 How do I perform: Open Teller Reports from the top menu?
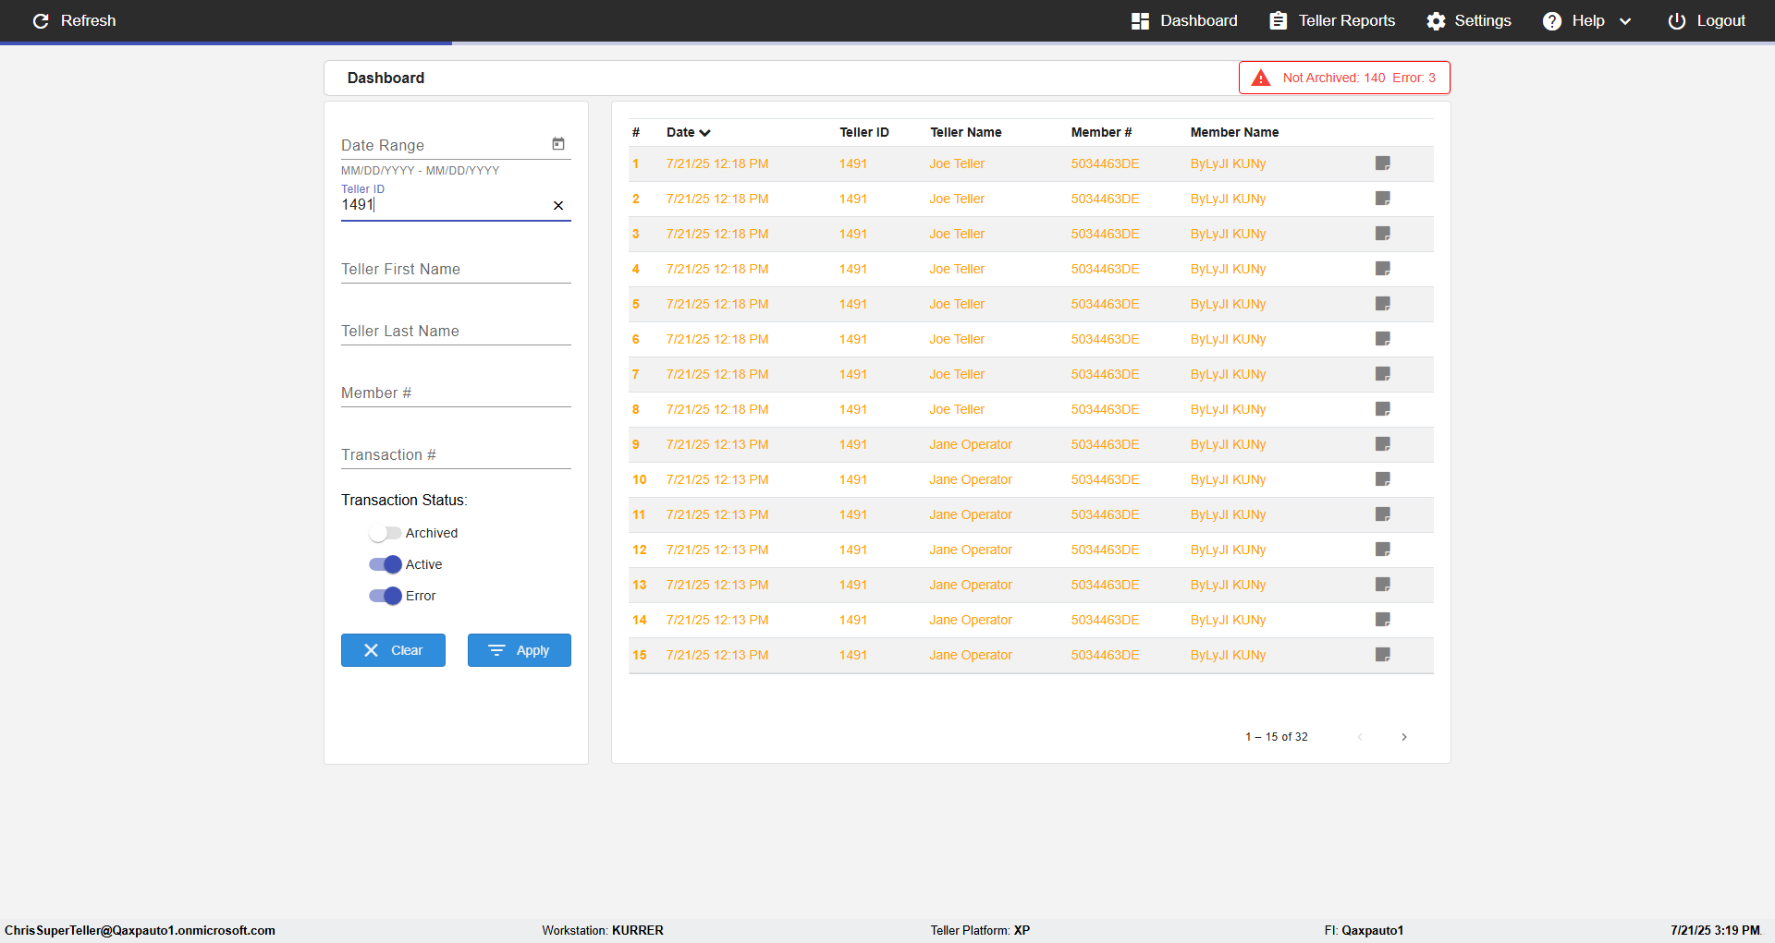point(1332,21)
